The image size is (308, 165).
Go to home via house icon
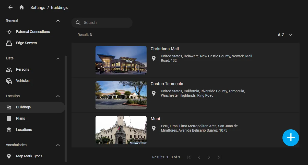point(22,7)
